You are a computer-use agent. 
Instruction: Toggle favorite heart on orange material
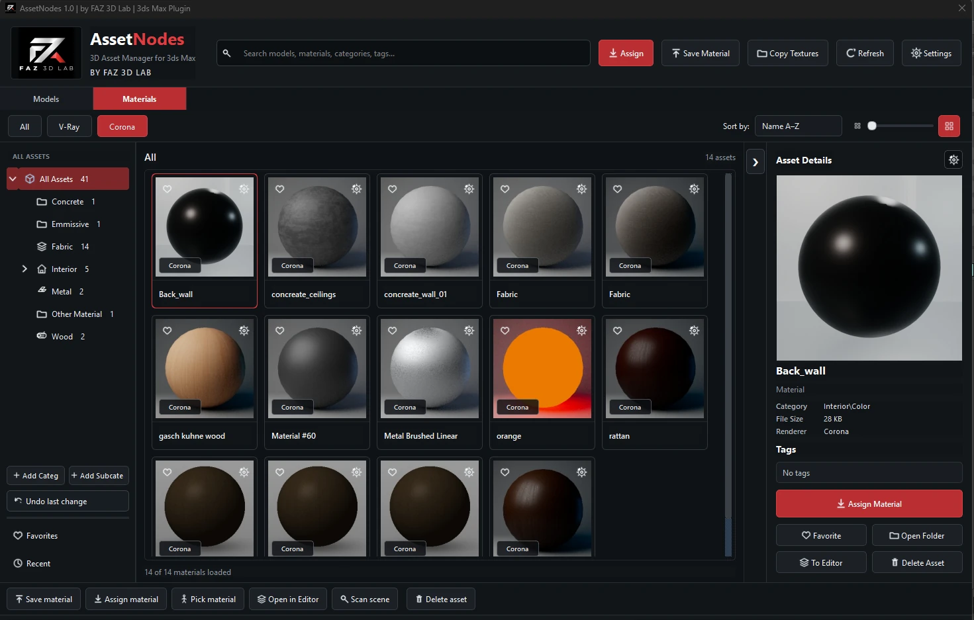pyautogui.click(x=505, y=331)
